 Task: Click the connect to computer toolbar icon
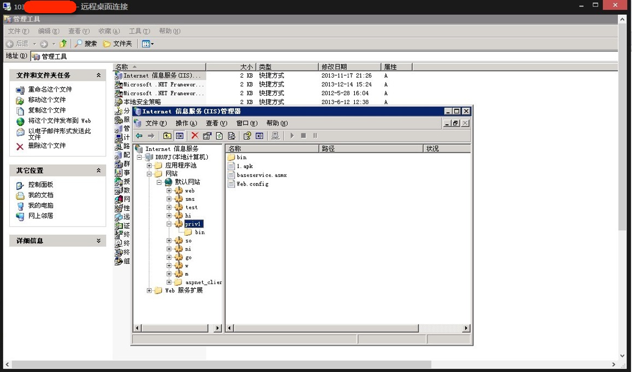click(x=276, y=136)
